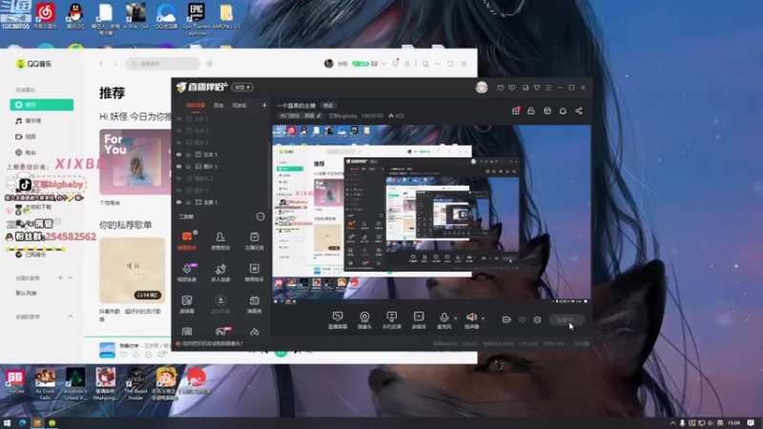This screenshot has width=763, height=429.
Task: Click the start-stream button at bottom right
Action: (567, 320)
